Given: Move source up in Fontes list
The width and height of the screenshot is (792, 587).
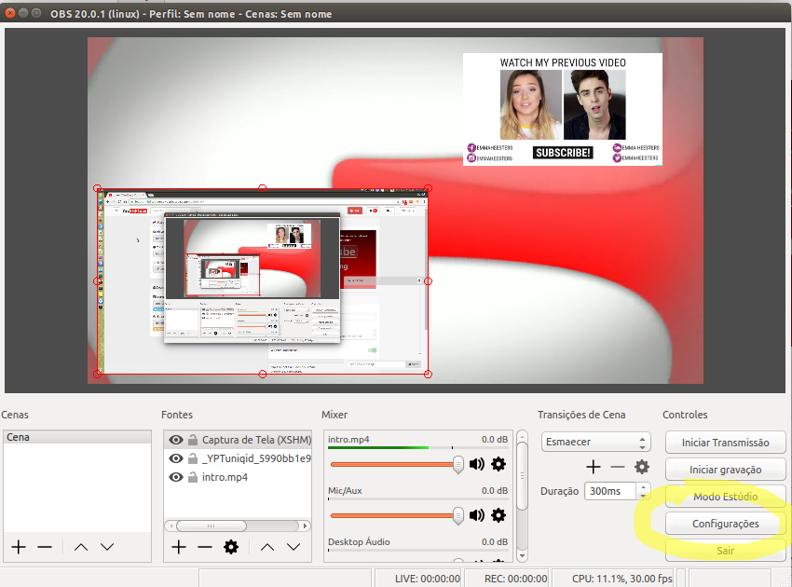Looking at the screenshot, I should click(x=267, y=547).
